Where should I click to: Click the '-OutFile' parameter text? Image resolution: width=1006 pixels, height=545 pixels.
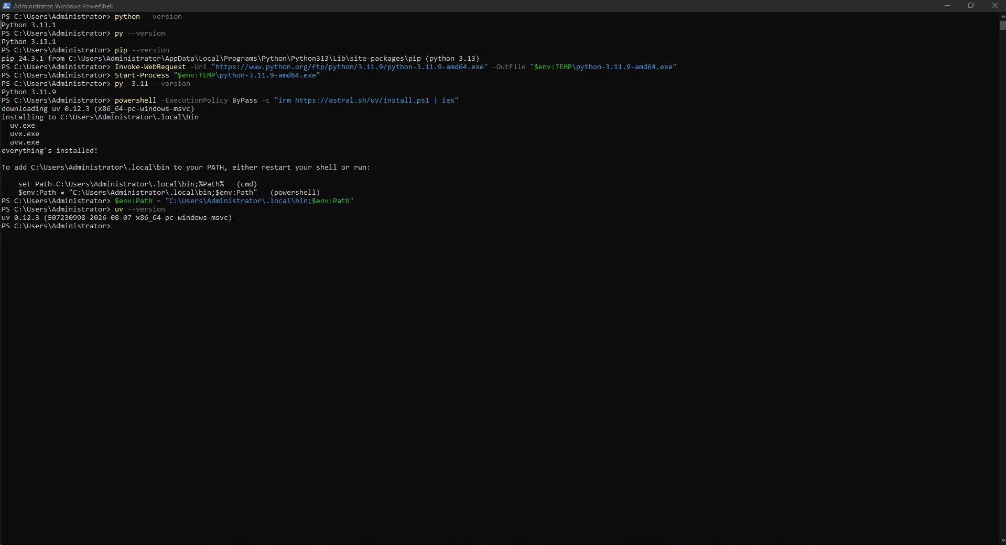point(509,67)
